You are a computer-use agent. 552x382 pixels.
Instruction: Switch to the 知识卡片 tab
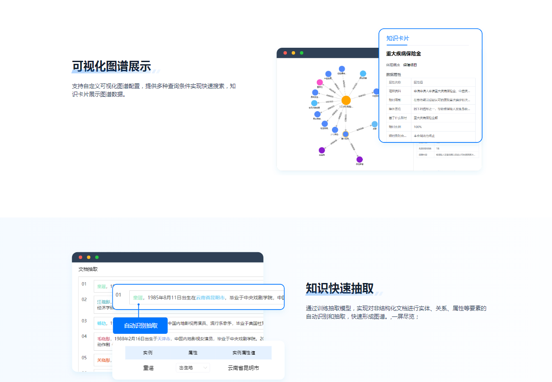coord(398,38)
